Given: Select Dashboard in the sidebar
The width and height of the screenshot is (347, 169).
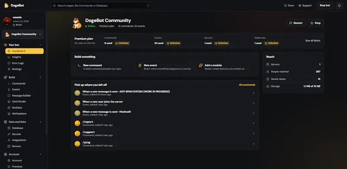Looking at the screenshot, I should 25,51.
